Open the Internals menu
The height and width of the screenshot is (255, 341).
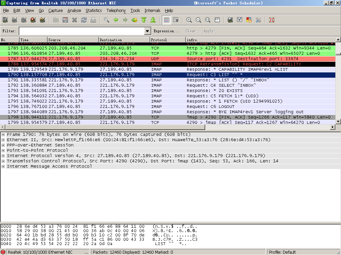(153, 10)
